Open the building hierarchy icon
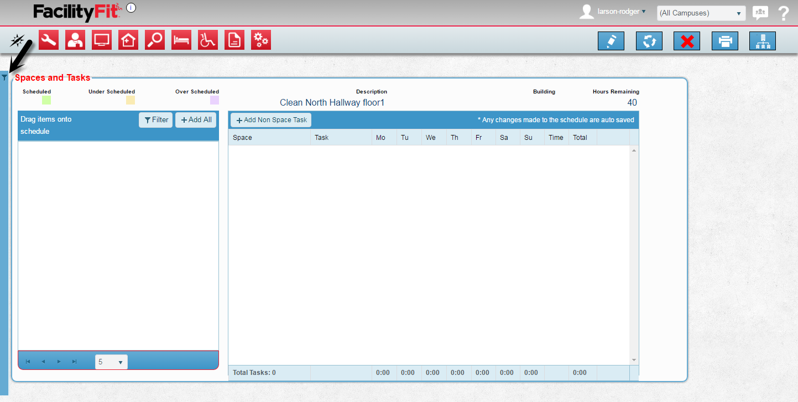 point(762,41)
